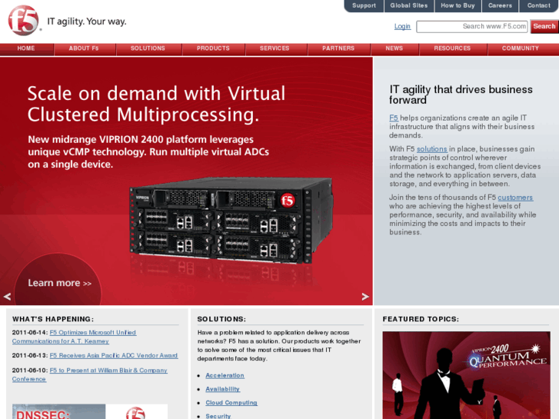This screenshot has height=419, width=559.
Task: Click the Scale on demand headline text
Action: tap(156, 104)
